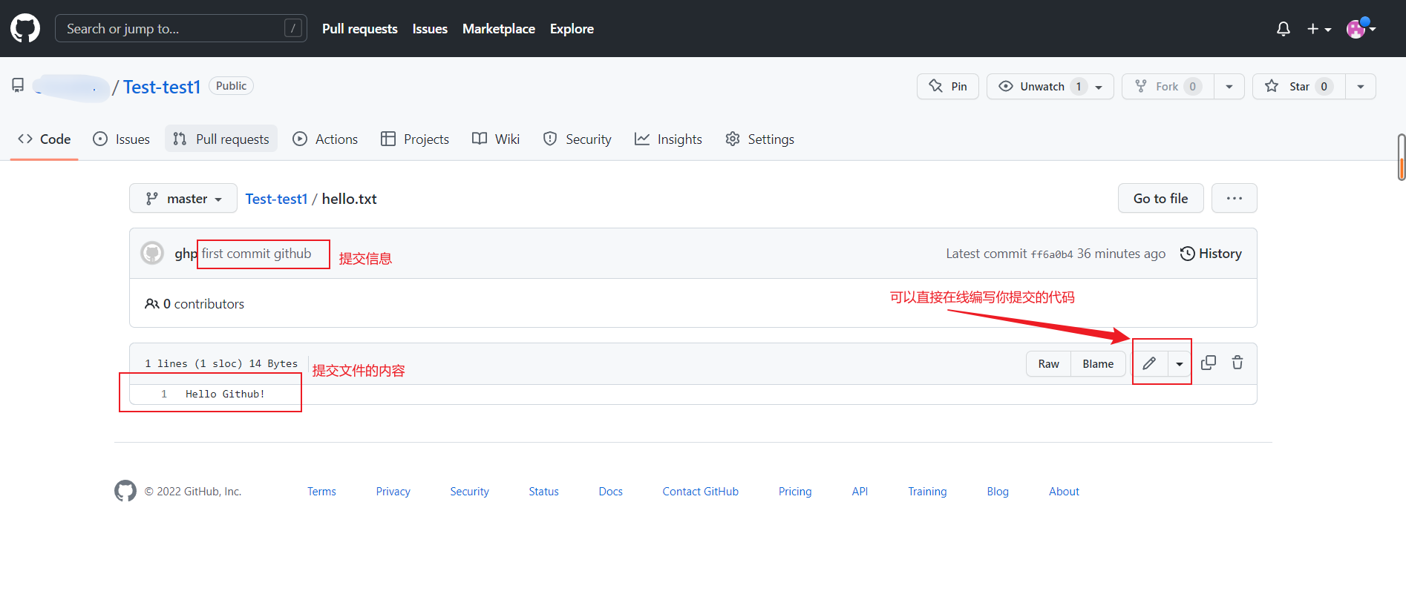
Task: Open the Projects tab
Action: coord(415,139)
